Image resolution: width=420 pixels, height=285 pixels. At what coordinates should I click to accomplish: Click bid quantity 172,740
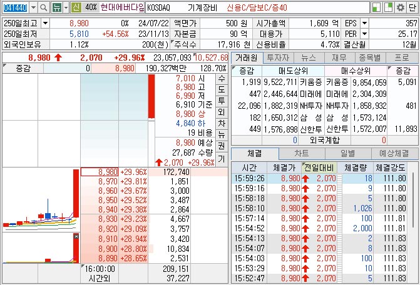tap(177, 172)
